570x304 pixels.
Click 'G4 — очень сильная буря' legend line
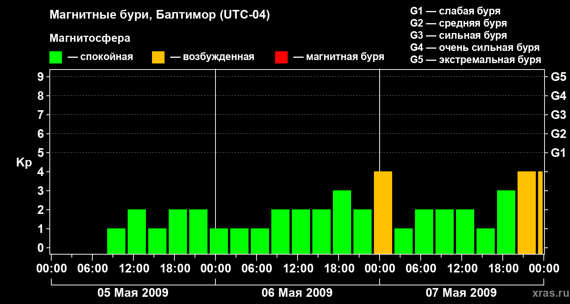pyautogui.click(x=475, y=47)
